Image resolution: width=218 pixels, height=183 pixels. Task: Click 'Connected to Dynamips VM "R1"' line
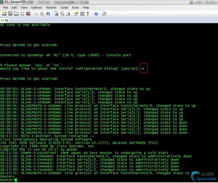click(65, 55)
